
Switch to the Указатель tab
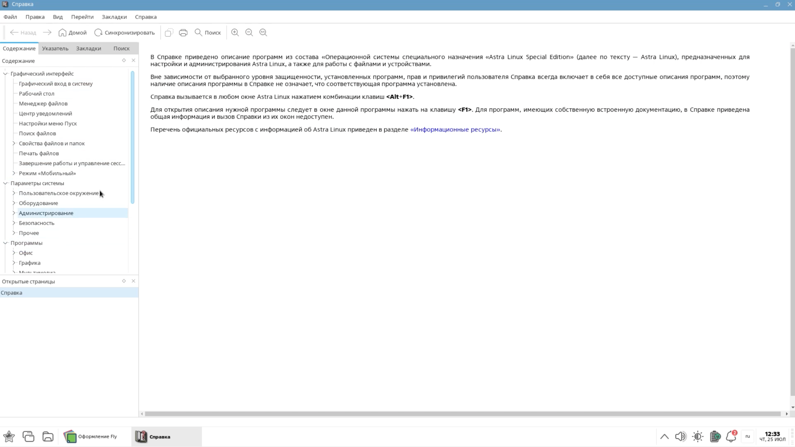[55, 49]
